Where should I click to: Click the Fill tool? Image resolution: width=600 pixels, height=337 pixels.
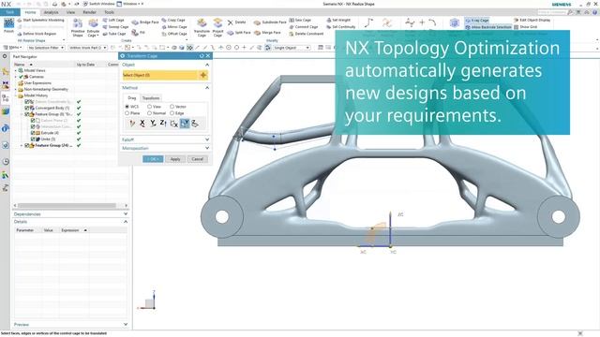pos(139,33)
